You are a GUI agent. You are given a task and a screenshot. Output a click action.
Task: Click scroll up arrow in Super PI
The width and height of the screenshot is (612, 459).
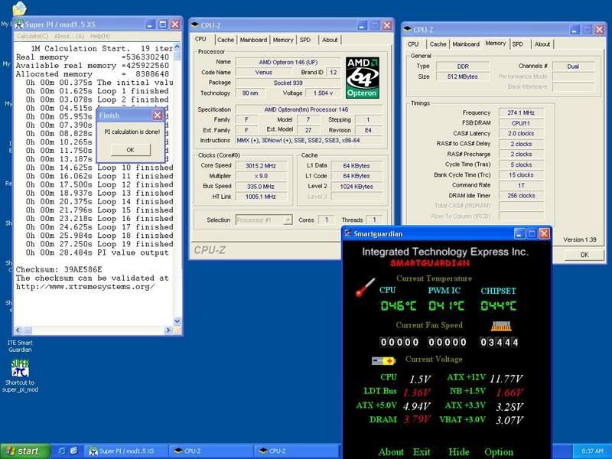pos(177,47)
